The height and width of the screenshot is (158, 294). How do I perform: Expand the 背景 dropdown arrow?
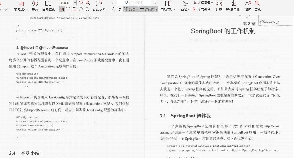click(x=188, y=9)
